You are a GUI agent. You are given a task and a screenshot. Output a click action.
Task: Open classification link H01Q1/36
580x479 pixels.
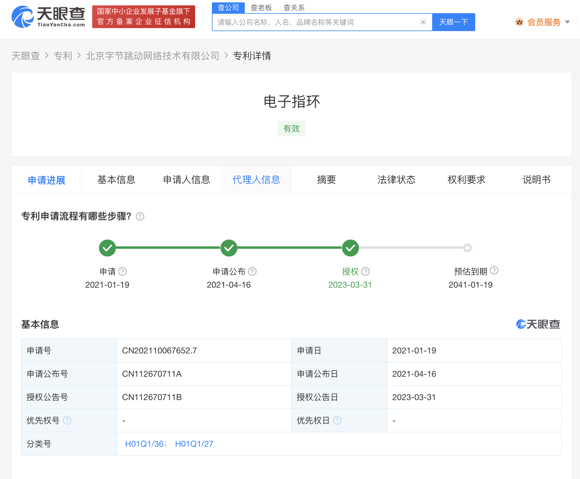click(x=145, y=444)
